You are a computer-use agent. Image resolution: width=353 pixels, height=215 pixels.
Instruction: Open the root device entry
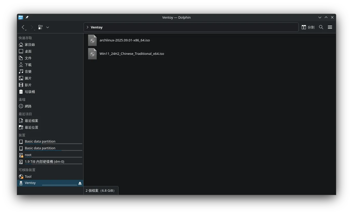pyautogui.click(x=50, y=155)
